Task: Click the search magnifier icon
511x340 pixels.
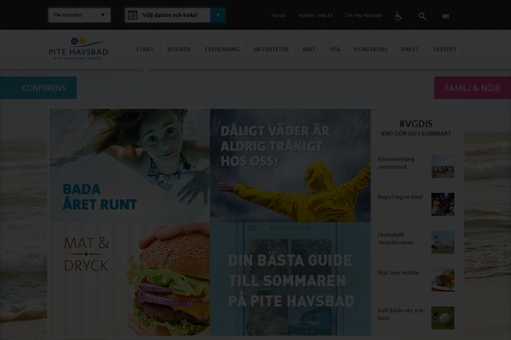Action: [x=422, y=16]
